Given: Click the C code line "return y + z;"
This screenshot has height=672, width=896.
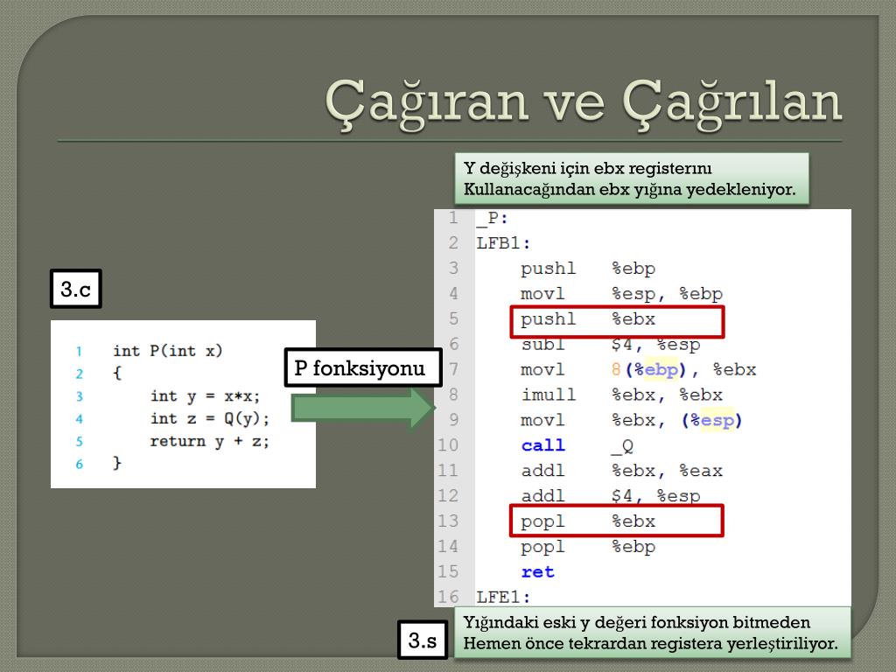Looking at the screenshot, I should [209, 441].
